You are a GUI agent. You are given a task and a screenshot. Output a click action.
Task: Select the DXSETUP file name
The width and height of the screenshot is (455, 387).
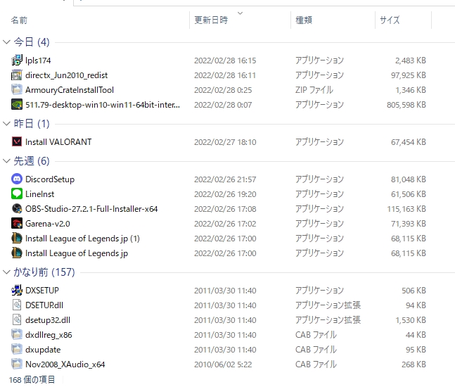(42, 291)
